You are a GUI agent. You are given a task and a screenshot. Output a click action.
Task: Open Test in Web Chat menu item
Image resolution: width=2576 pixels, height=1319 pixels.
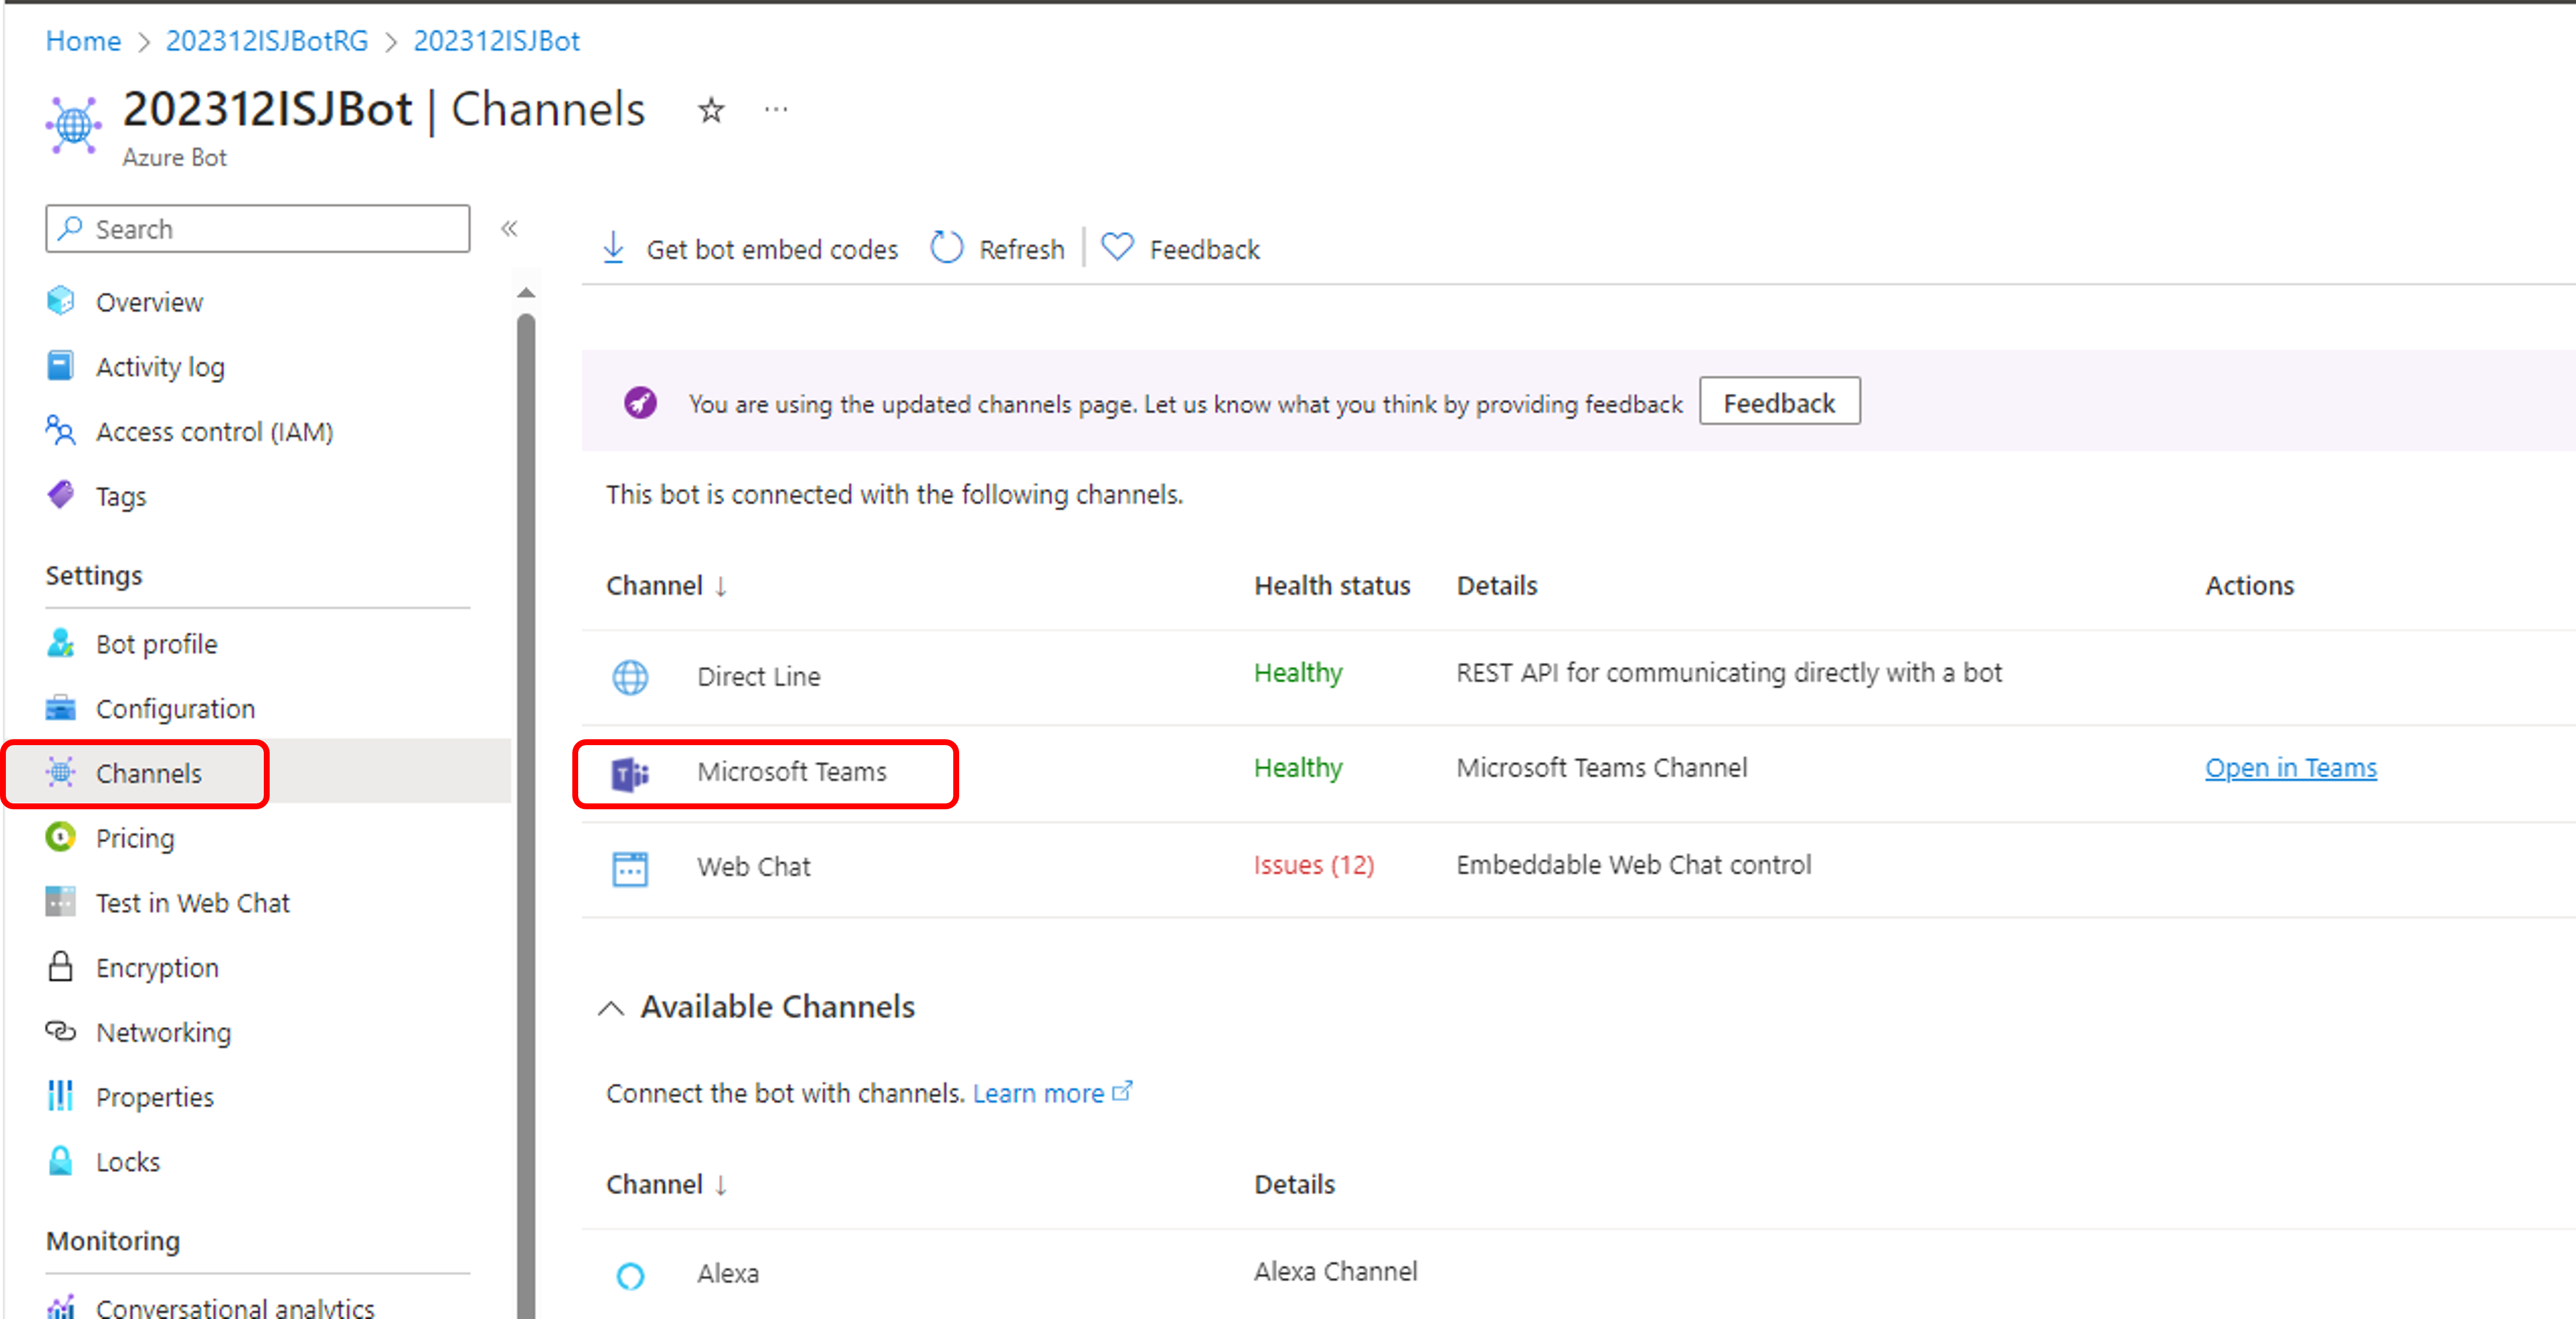pyautogui.click(x=192, y=902)
